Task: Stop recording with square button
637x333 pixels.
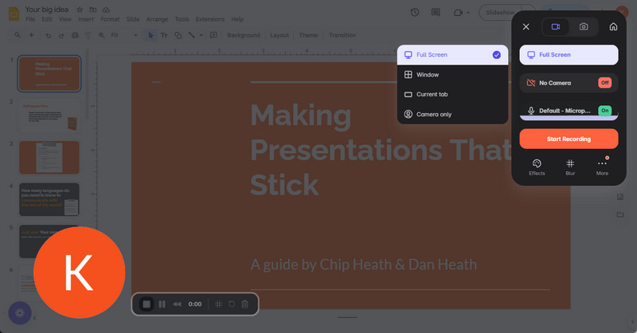Action: [147, 304]
